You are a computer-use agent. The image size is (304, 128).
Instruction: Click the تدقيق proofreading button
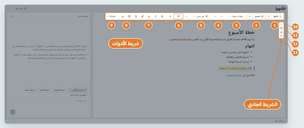(277, 17)
